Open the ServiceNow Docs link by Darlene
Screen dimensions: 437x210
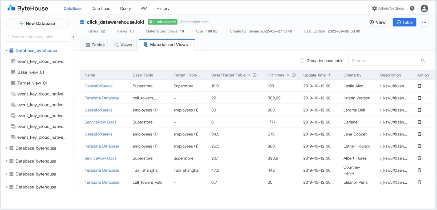pos(100,122)
